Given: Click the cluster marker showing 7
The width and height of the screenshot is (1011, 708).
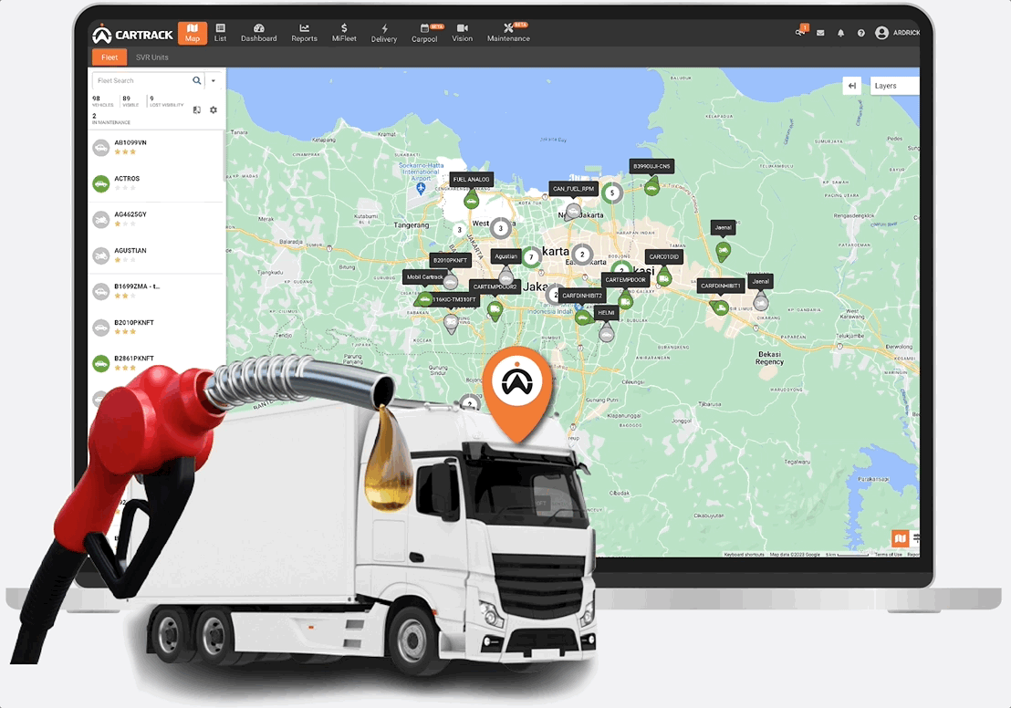Looking at the screenshot, I should point(531,257).
